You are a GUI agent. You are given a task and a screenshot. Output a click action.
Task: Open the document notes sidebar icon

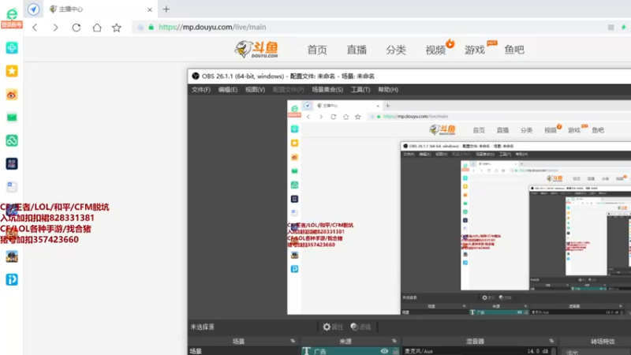tap(12, 187)
